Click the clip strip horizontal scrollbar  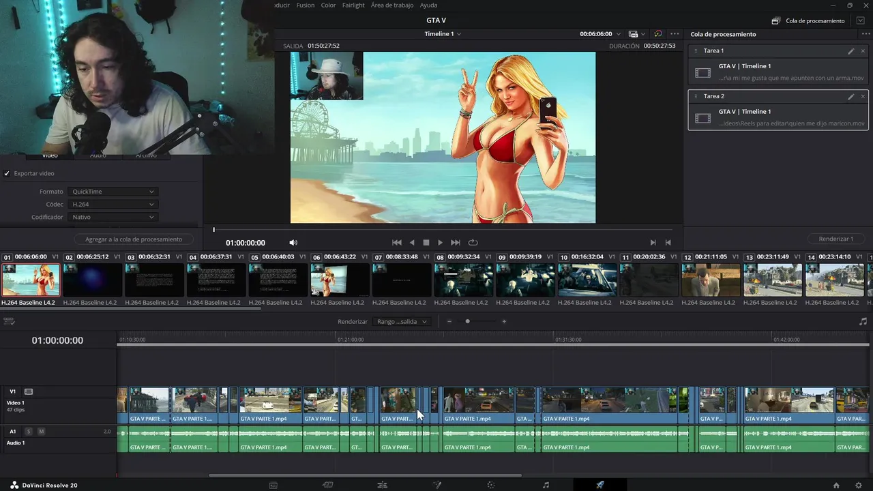131,308
